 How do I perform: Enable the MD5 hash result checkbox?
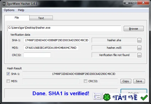(x=8, y=81)
